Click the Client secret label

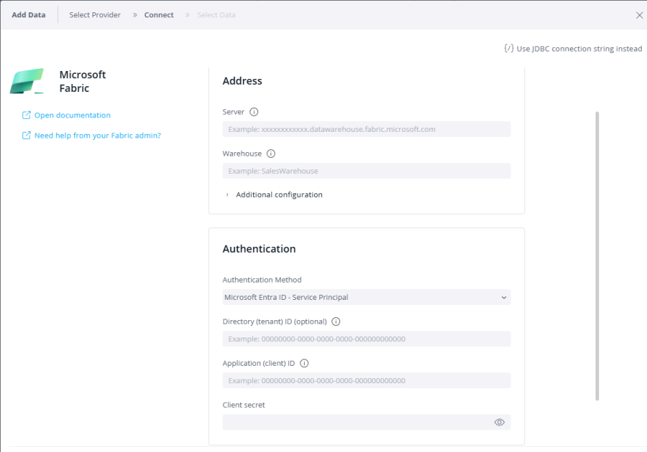(x=244, y=405)
